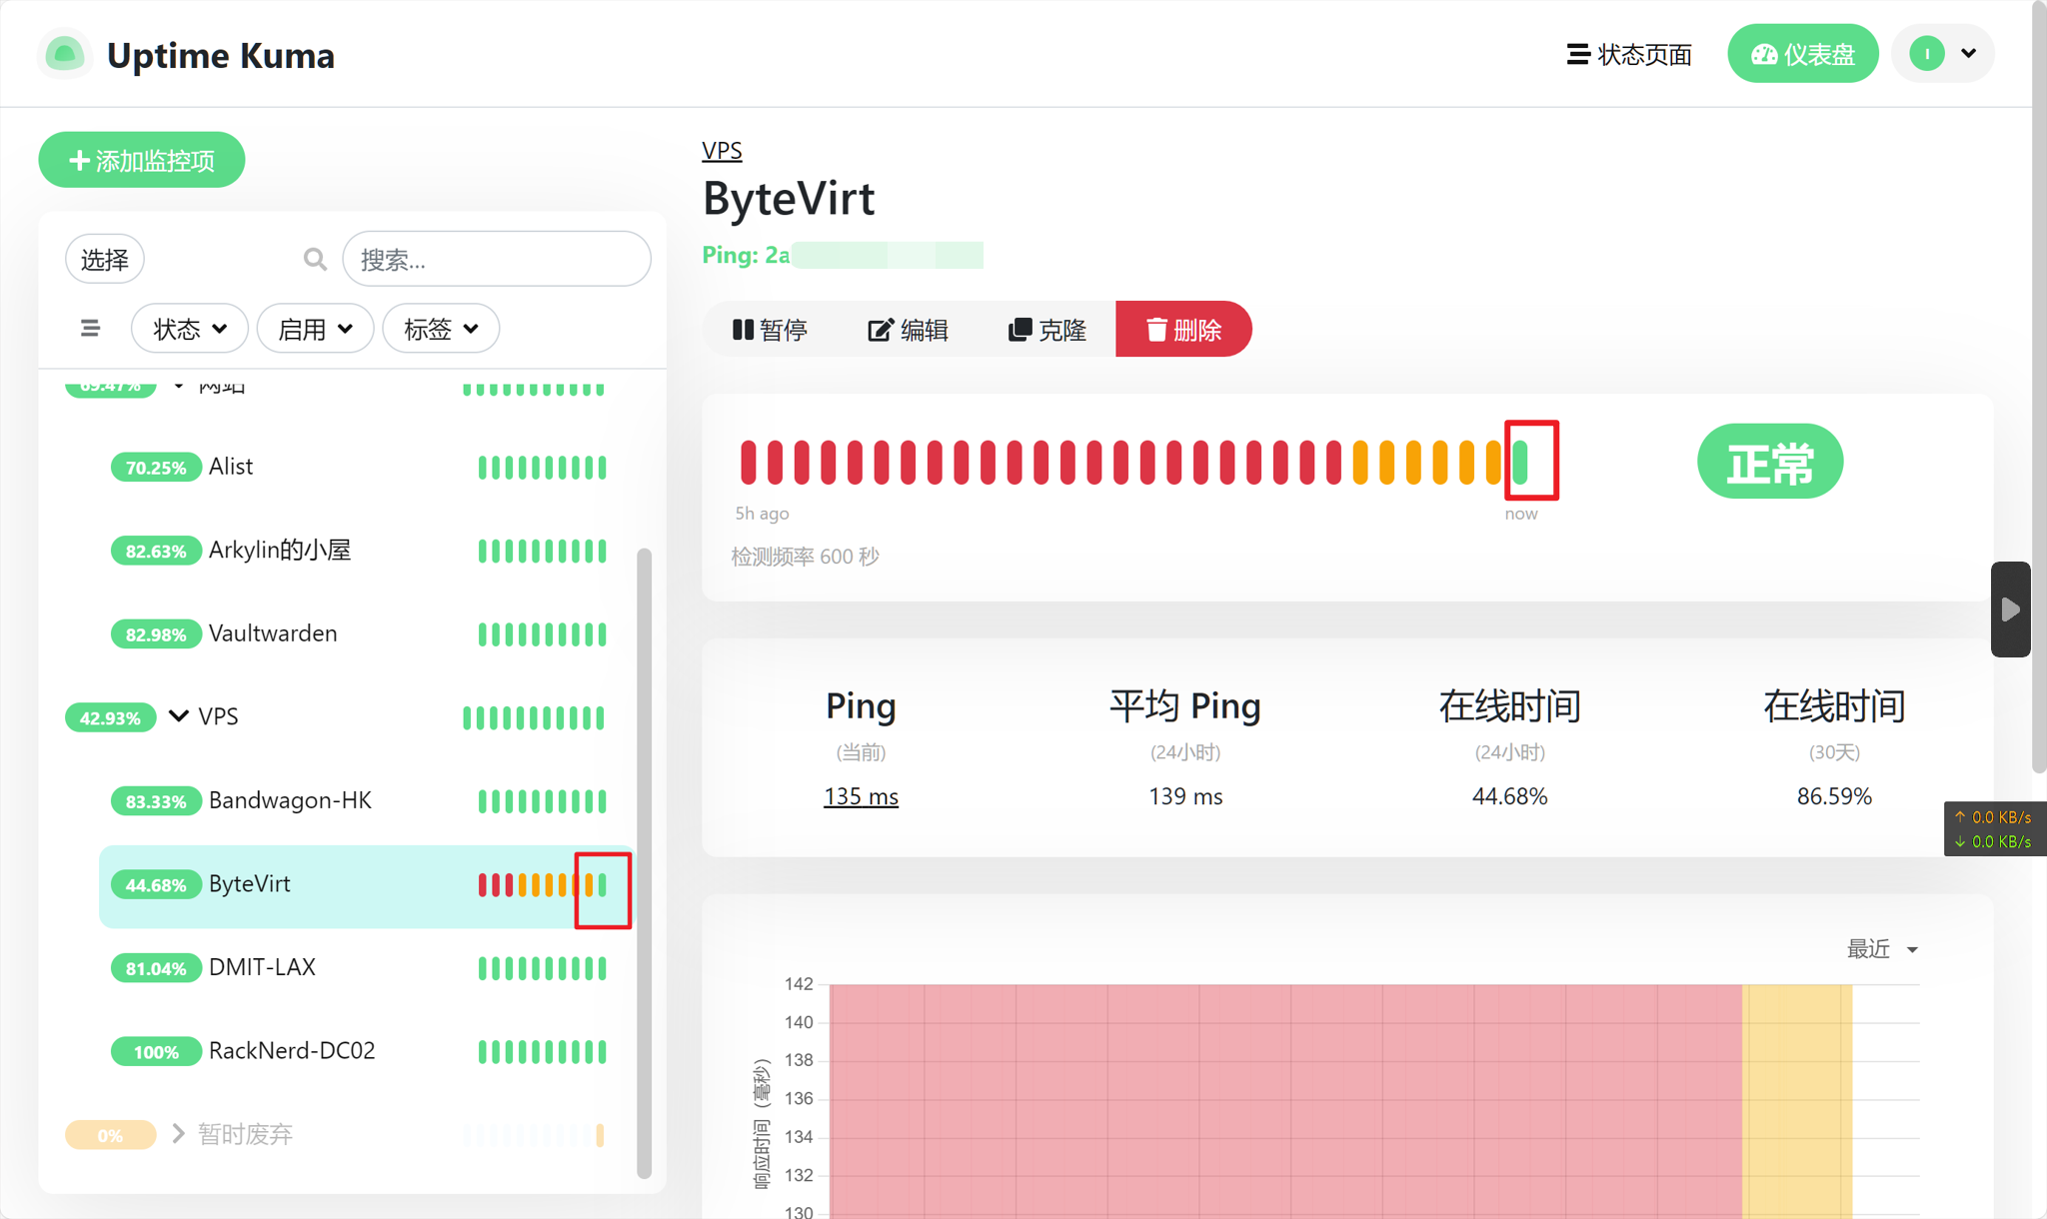Focus the 搜索 search input field
The height and width of the screenshot is (1219, 2047).
(497, 260)
